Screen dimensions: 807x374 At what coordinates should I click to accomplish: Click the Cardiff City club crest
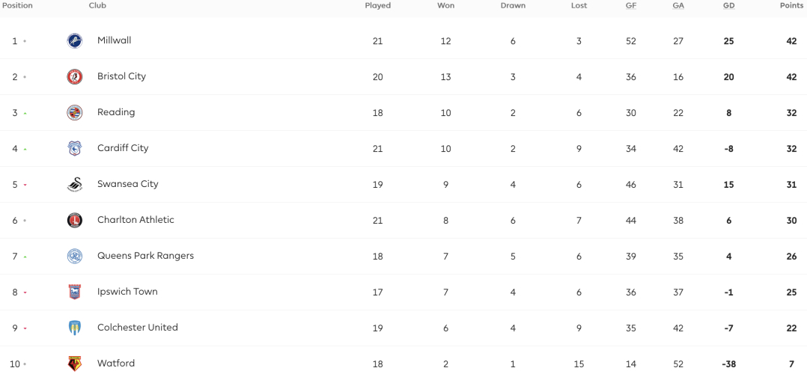point(75,149)
